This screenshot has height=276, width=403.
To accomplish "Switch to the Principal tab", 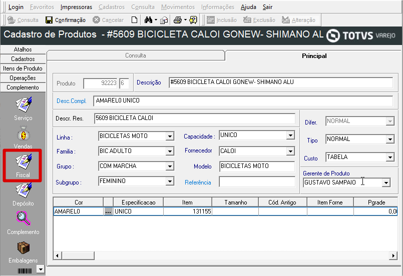I will 314,55.
